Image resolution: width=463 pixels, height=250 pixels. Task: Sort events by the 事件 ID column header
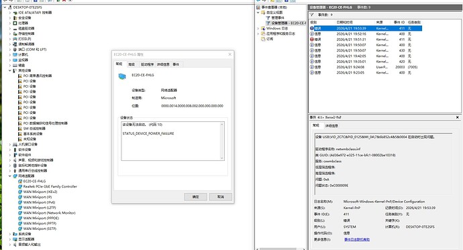click(x=399, y=22)
